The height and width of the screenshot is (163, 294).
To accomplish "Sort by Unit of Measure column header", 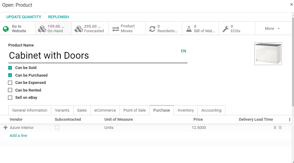I will 119,120.
